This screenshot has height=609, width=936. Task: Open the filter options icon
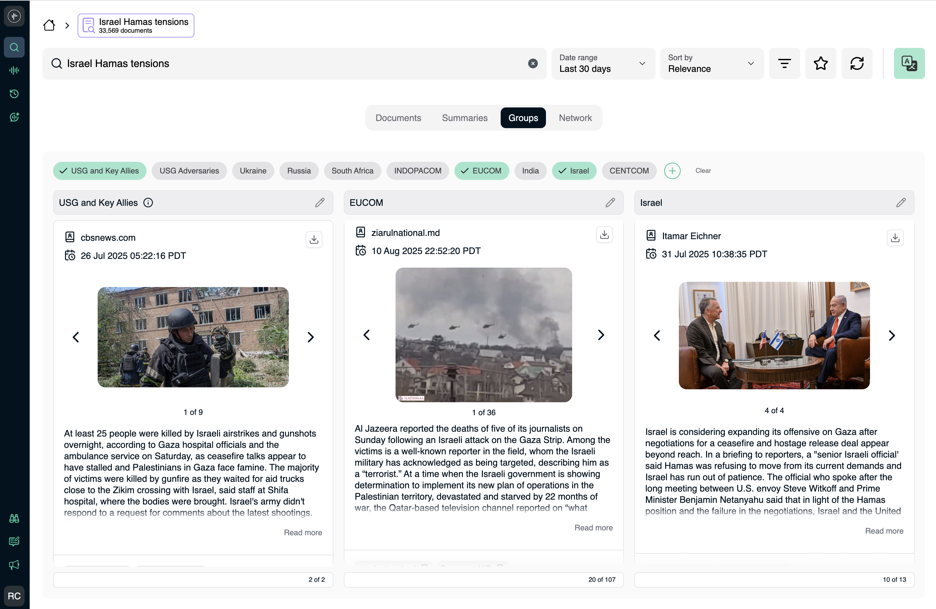click(784, 63)
